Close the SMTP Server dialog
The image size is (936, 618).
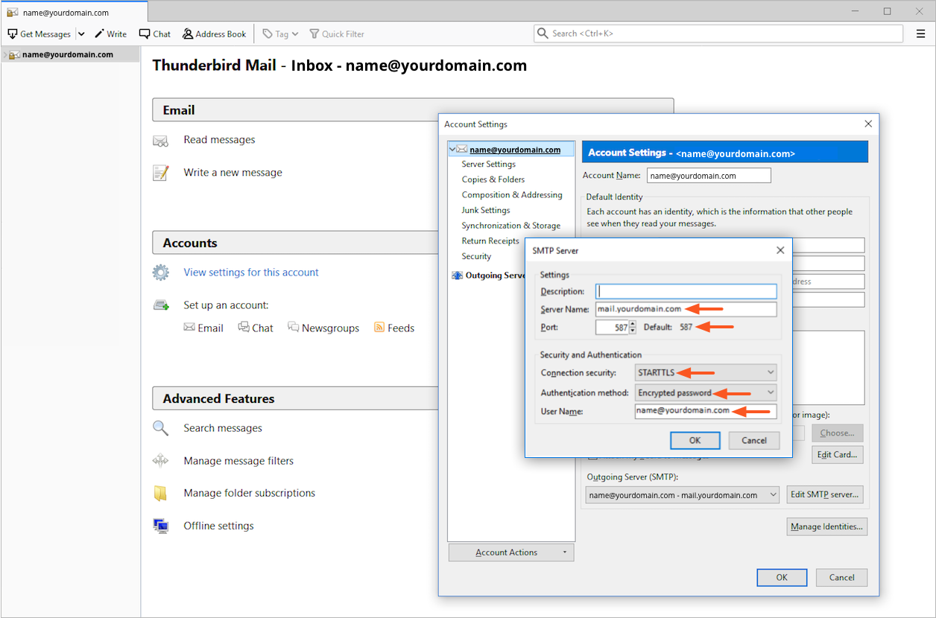coord(780,250)
